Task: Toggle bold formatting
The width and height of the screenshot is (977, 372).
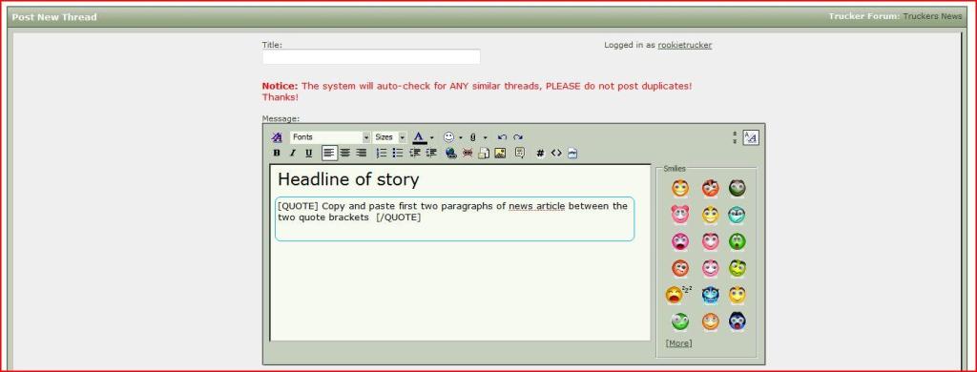Action: [277, 153]
